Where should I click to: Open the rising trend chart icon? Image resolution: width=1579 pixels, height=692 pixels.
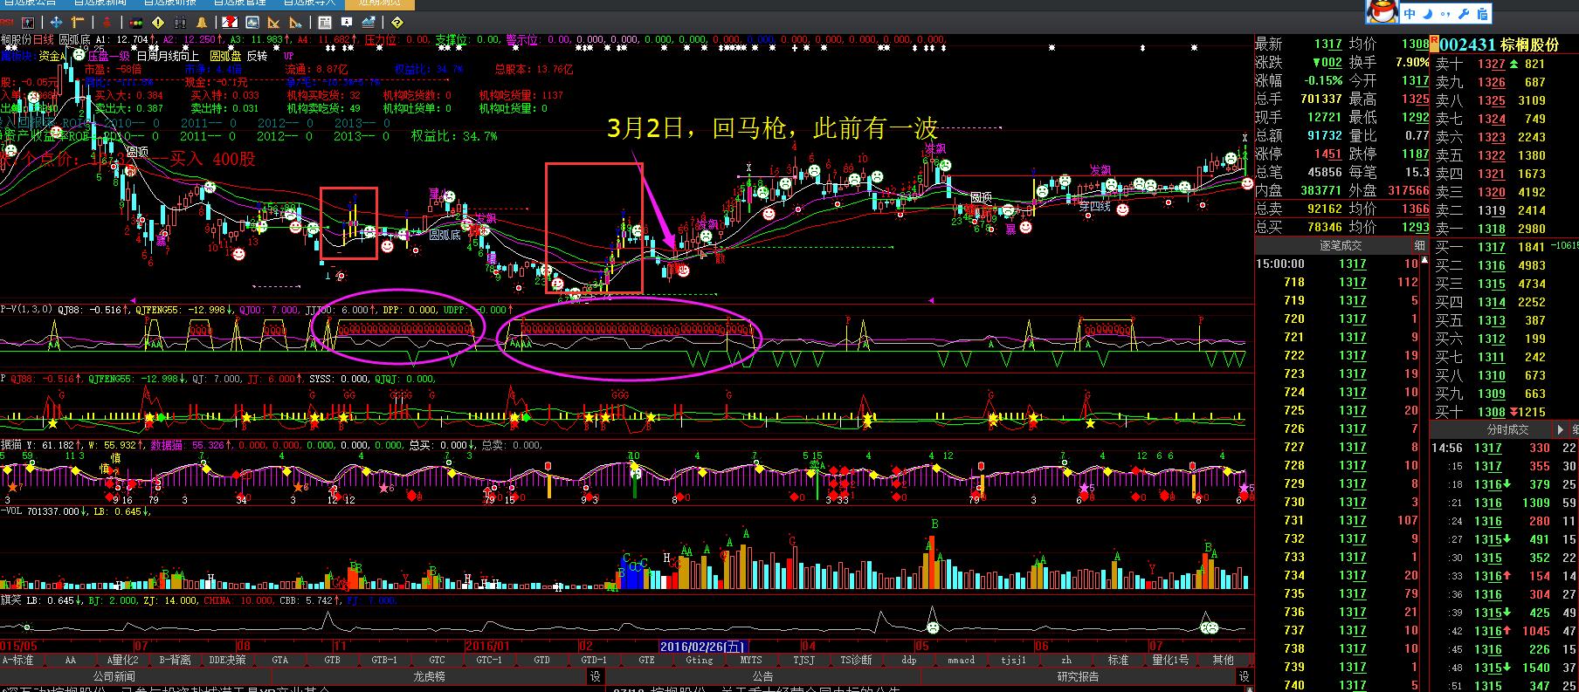tap(369, 23)
